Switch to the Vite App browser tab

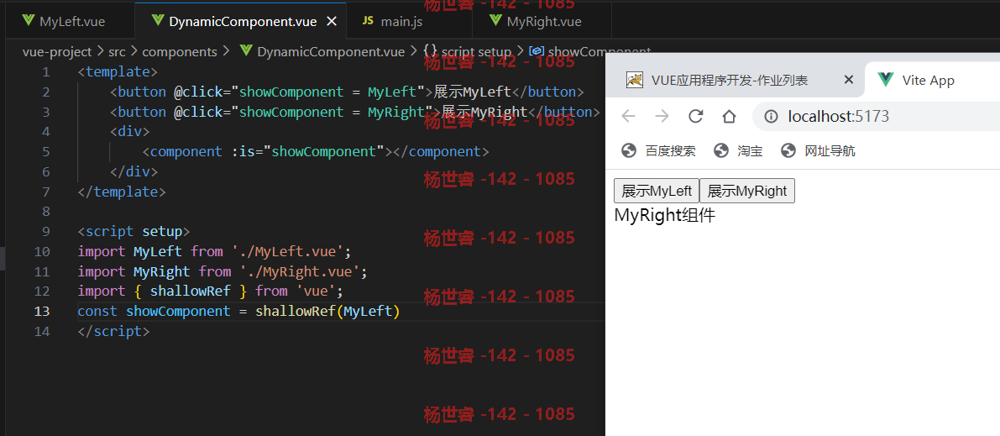tap(932, 80)
